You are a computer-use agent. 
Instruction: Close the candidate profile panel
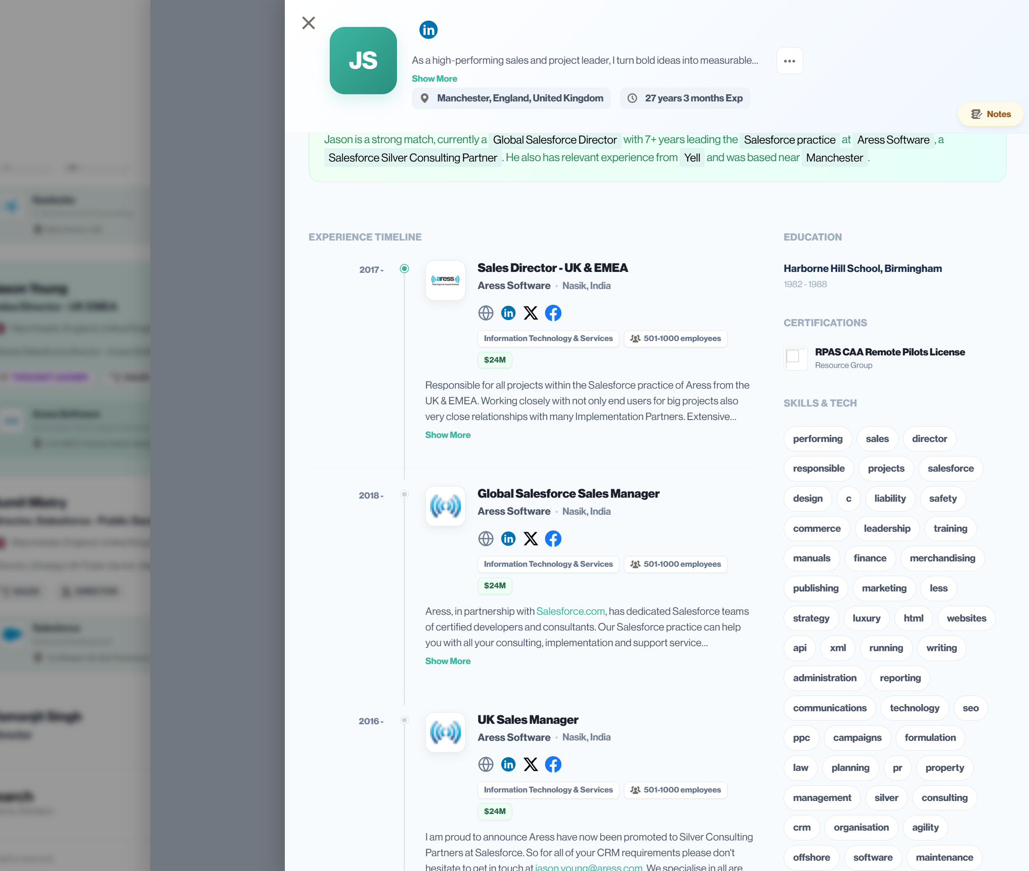[309, 23]
